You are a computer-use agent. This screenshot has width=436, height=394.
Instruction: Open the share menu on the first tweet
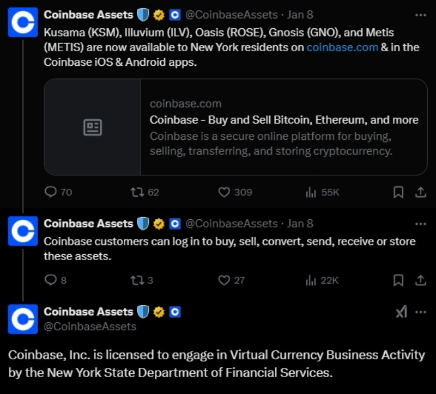[x=420, y=192]
